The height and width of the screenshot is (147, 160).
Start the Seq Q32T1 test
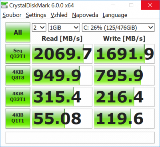coord(18,54)
